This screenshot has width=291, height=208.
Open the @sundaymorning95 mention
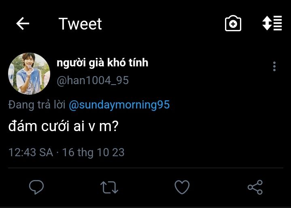pyautogui.click(x=119, y=105)
